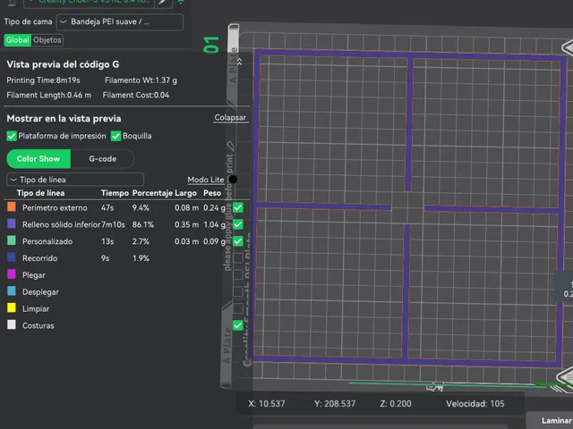The width and height of the screenshot is (573, 429).
Task: Enable Desplegar visibility checkbox
Action: [238, 291]
